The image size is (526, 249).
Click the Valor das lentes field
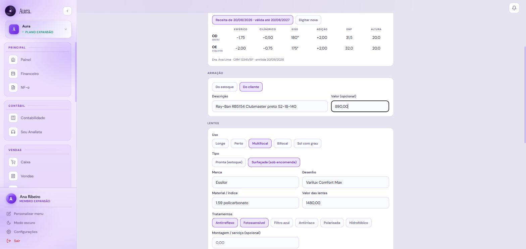coord(346,203)
